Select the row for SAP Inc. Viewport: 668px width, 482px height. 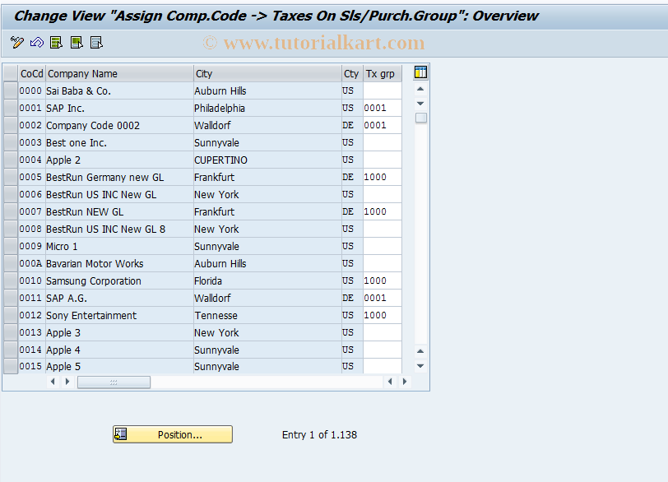(11, 108)
